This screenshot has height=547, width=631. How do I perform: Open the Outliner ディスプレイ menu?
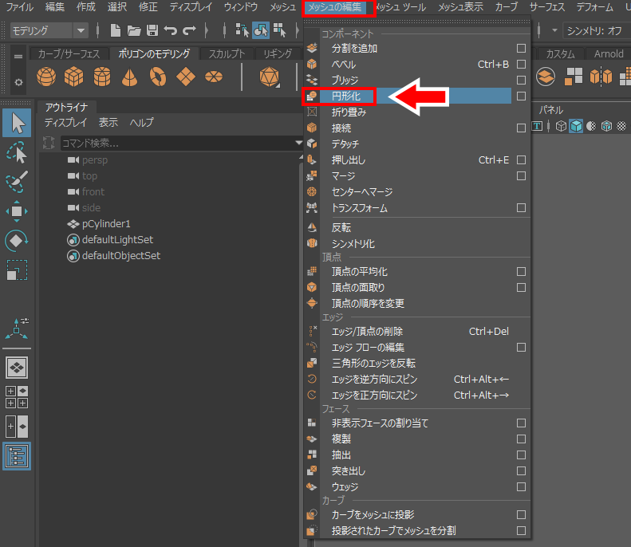pyautogui.click(x=65, y=123)
